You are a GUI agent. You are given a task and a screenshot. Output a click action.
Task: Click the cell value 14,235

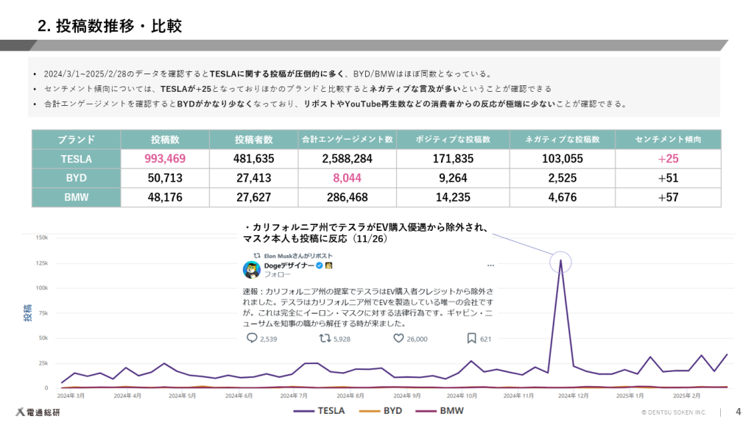click(x=453, y=197)
